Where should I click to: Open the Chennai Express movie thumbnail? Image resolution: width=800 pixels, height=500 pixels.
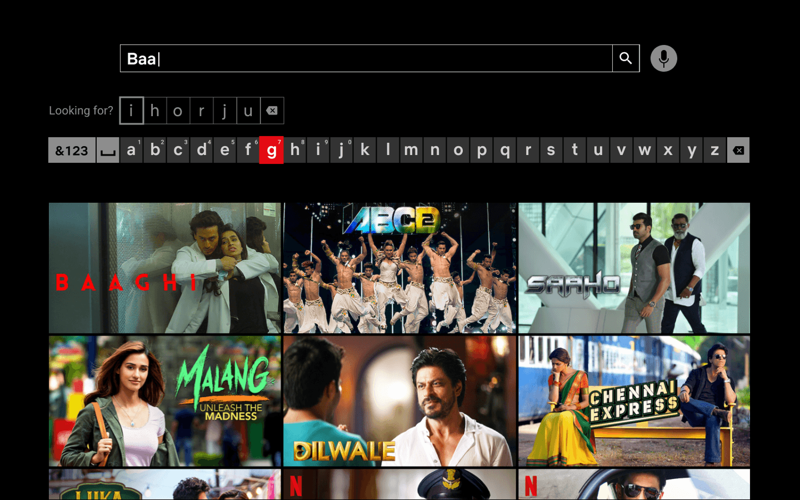634,401
